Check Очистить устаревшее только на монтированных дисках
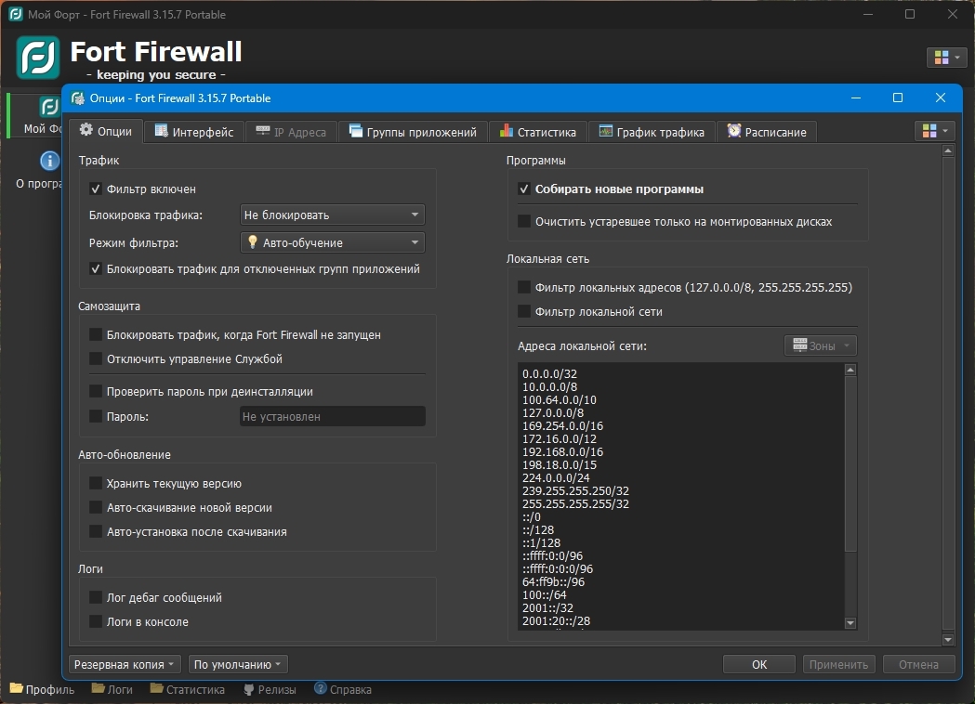This screenshot has height=704, width=975. [524, 221]
